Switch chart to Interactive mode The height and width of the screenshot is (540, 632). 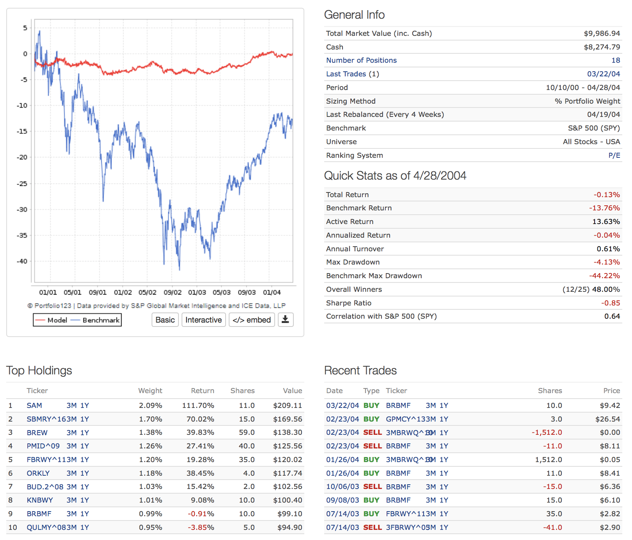pos(203,320)
